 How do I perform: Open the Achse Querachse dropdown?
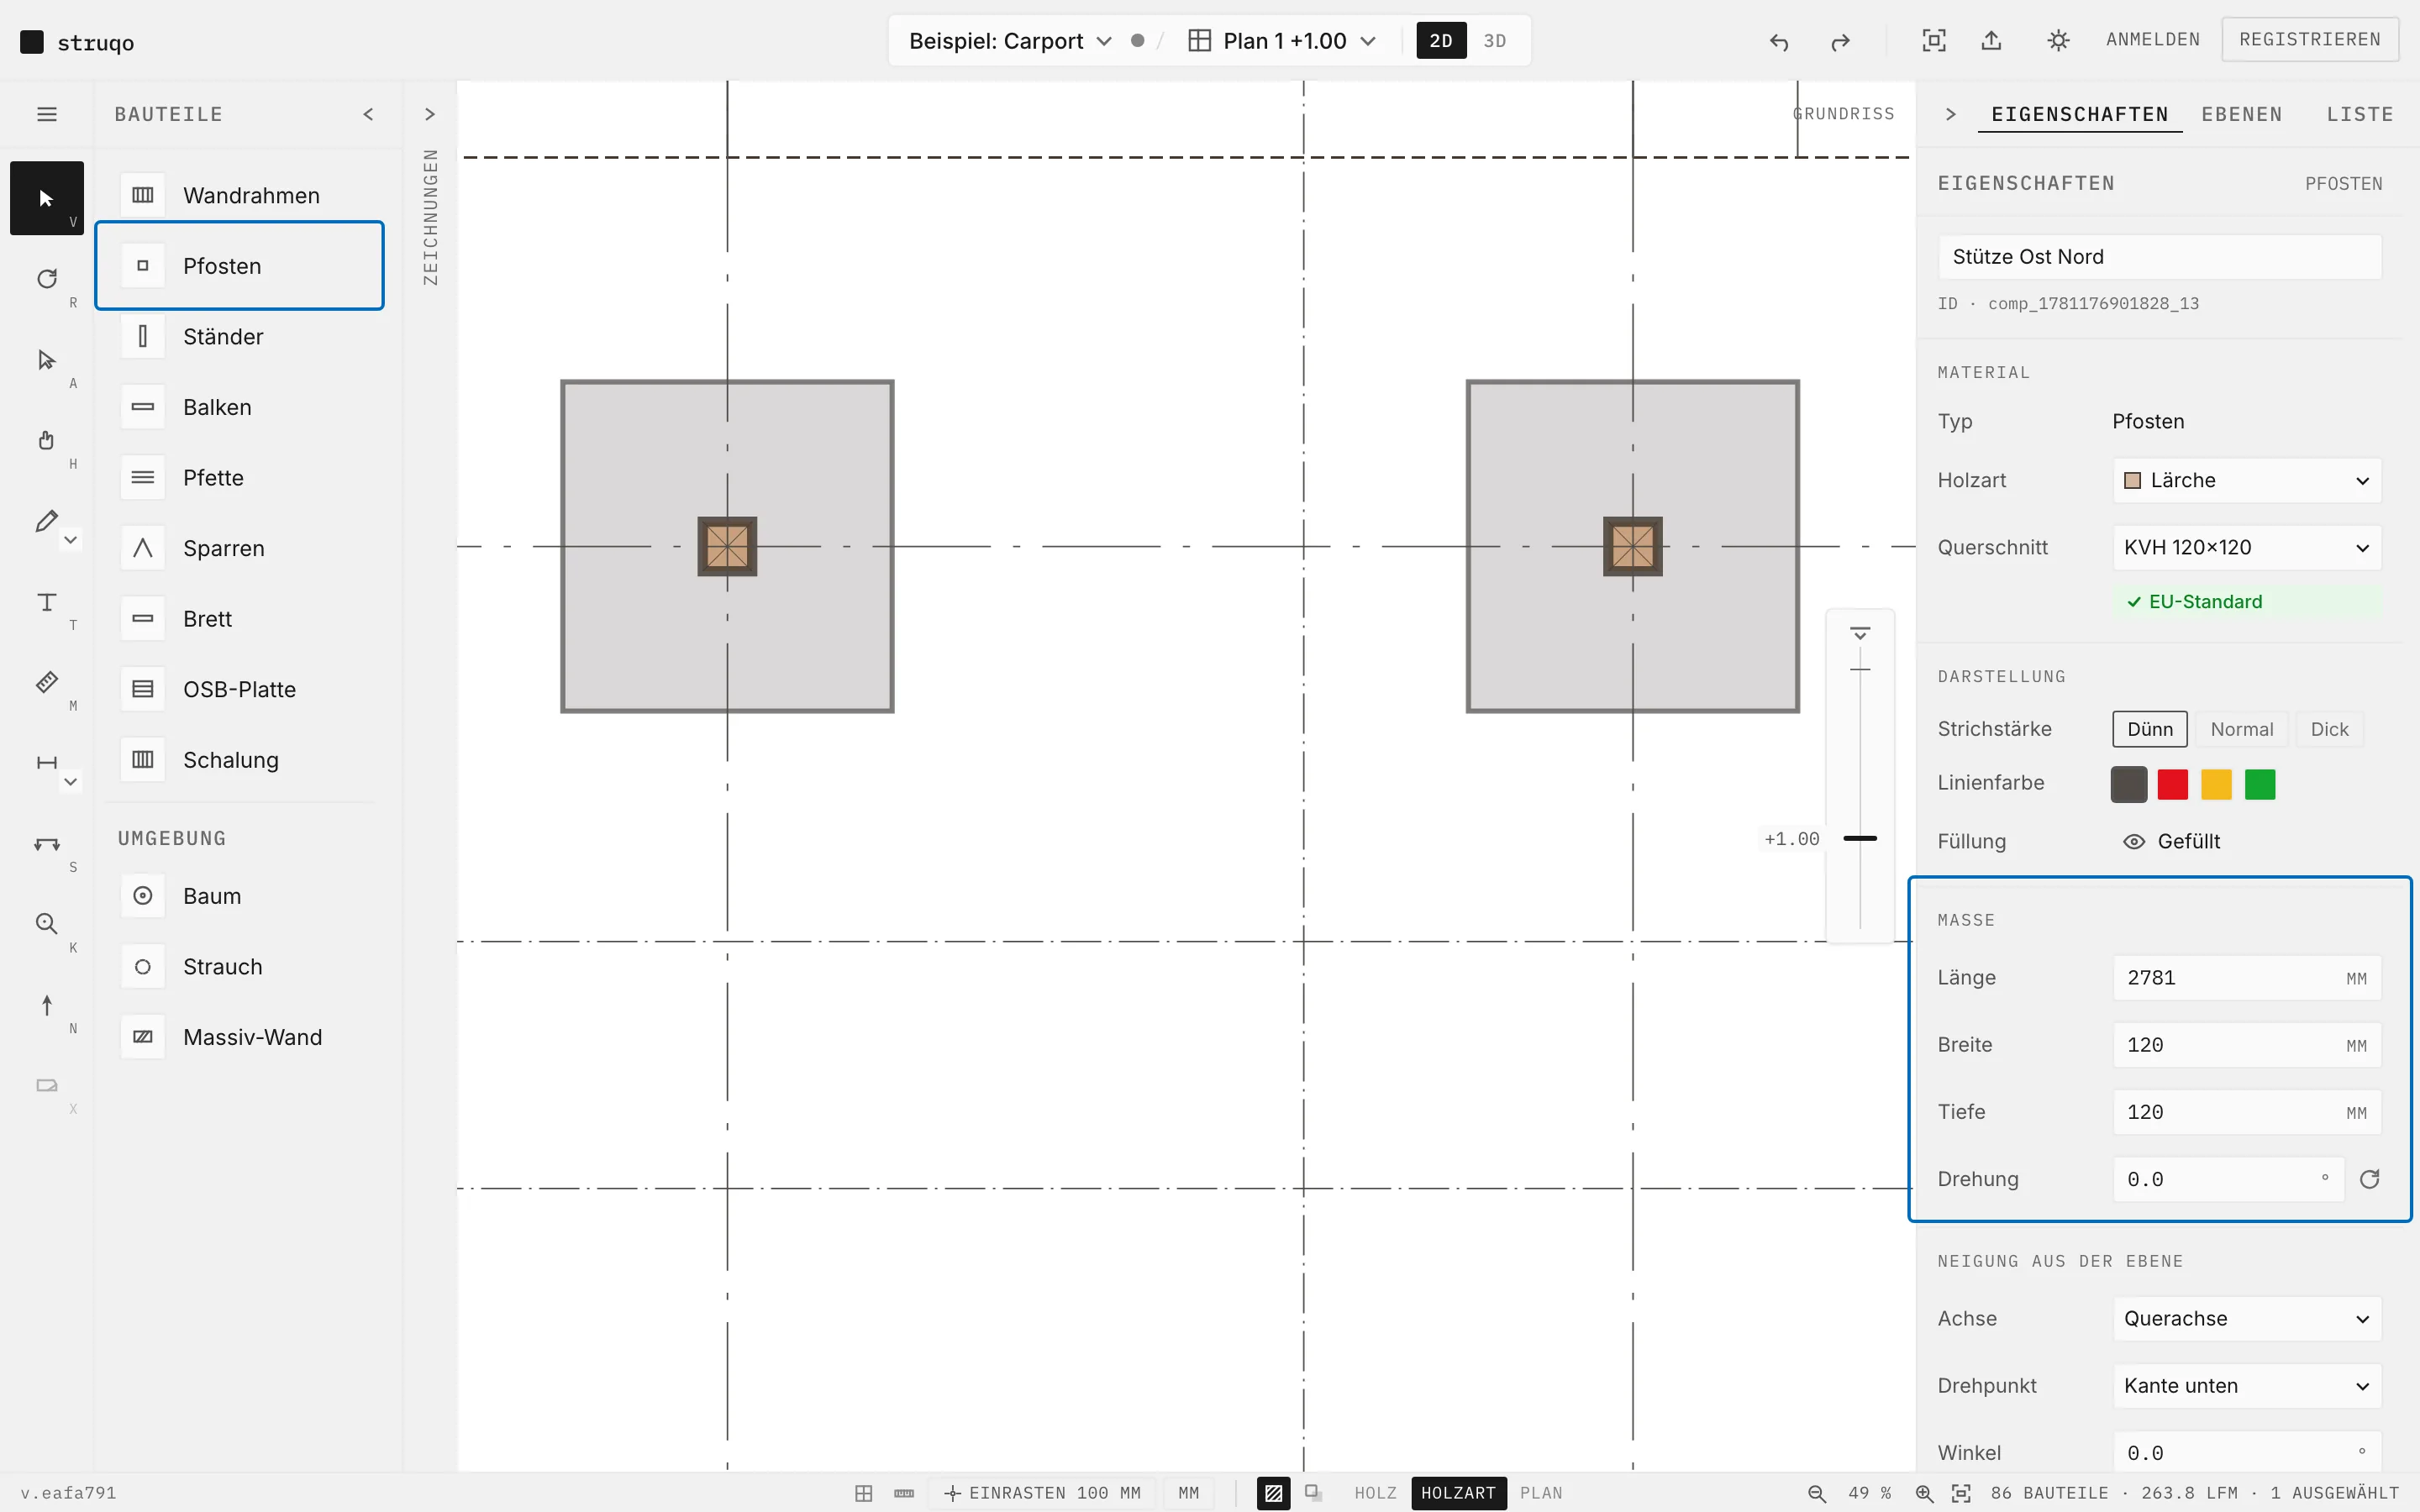(2247, 1318)
